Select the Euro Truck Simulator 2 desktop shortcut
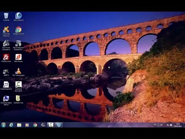Viewport: 185px width, 139px height. pos(6,45)
